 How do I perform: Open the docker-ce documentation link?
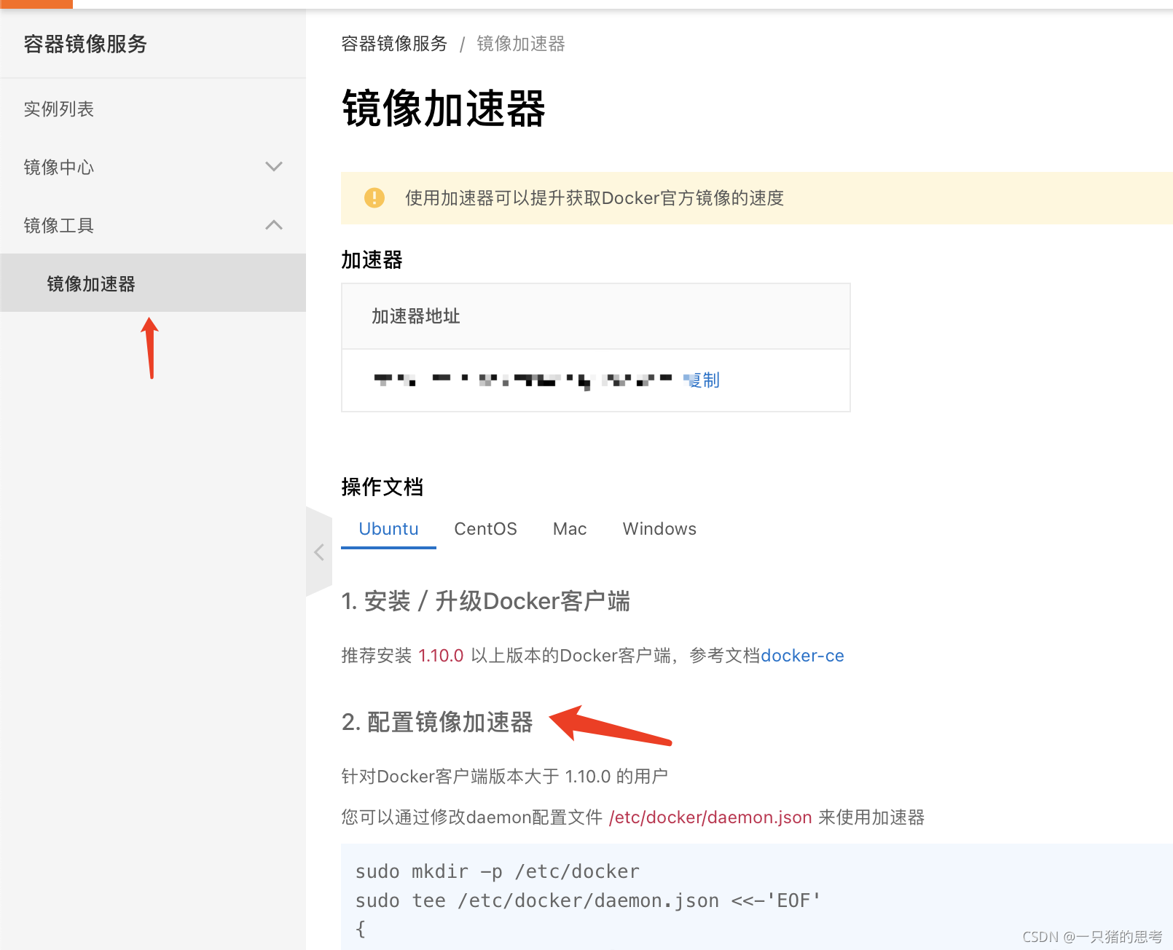(x=802, y=655)
